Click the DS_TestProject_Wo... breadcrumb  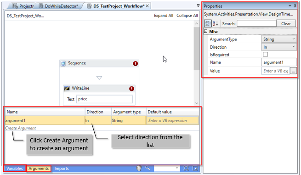[25, 16]
